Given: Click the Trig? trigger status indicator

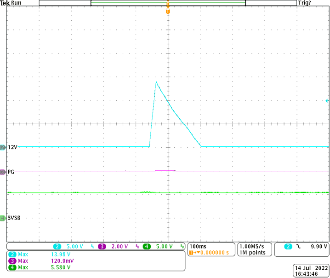Looking at the screenshot, I should pos(307,3).
